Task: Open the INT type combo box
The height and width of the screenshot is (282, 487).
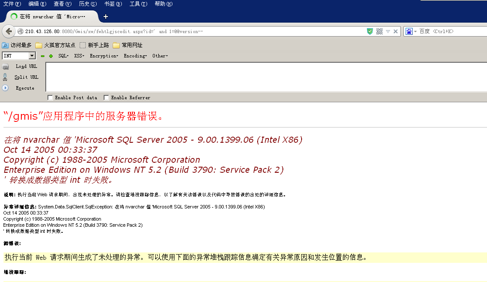Action: 19,56
